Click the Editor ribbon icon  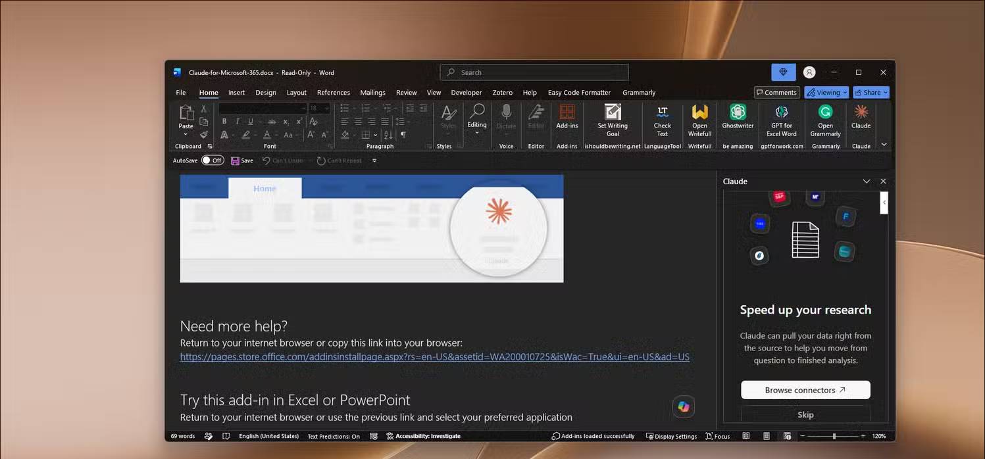pos(536,112)
